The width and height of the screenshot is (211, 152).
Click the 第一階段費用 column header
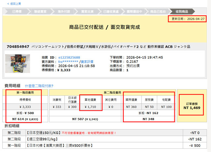coord(25,93)
